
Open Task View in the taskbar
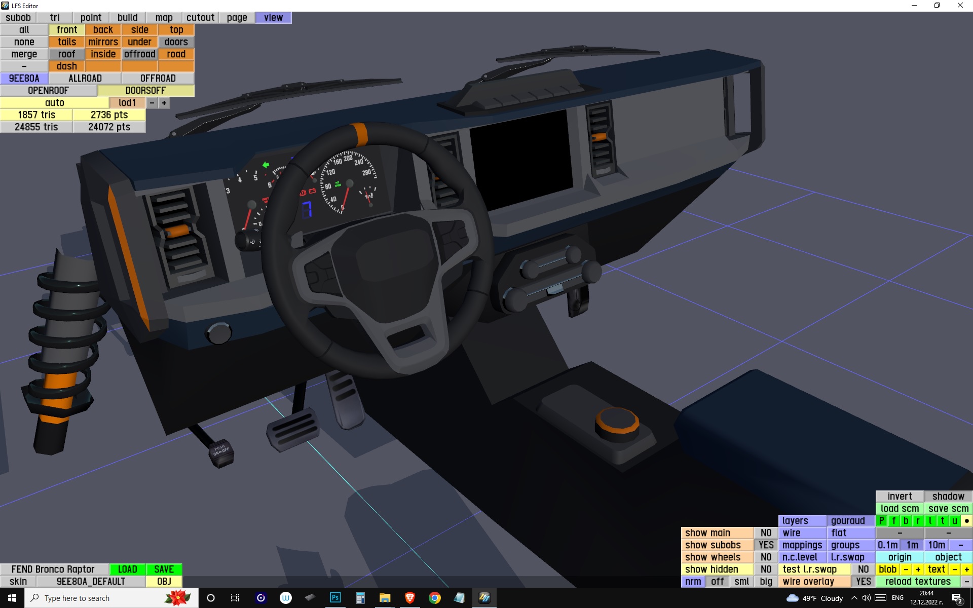(235, 598)
